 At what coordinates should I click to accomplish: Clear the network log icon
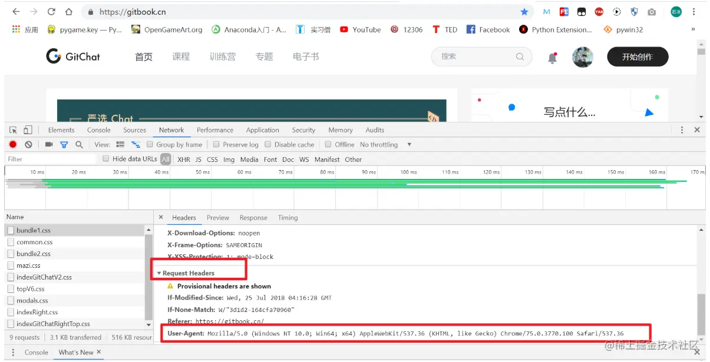pos(28,144)
